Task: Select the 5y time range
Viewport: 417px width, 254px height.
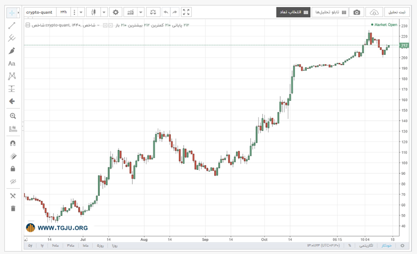Action: pyautogui.click(x=30, y=246)
